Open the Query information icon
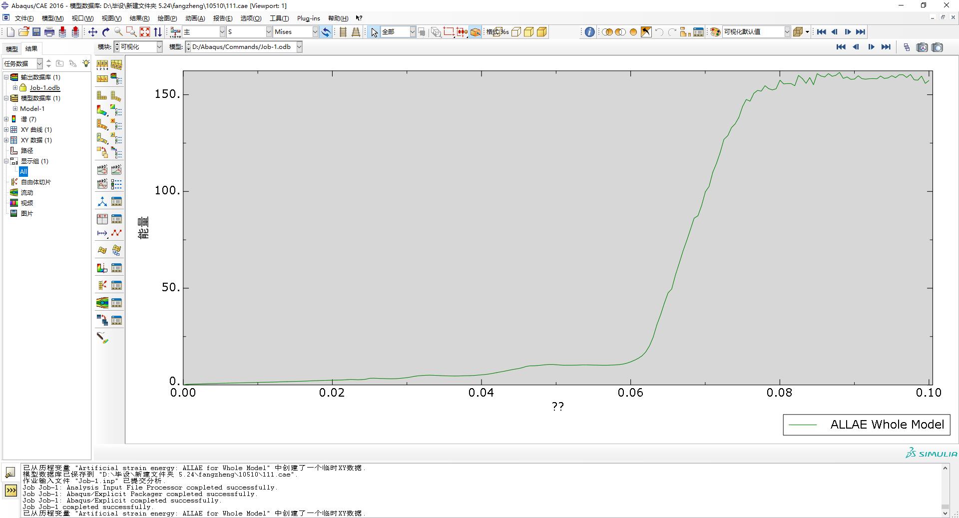 point(589,32)
